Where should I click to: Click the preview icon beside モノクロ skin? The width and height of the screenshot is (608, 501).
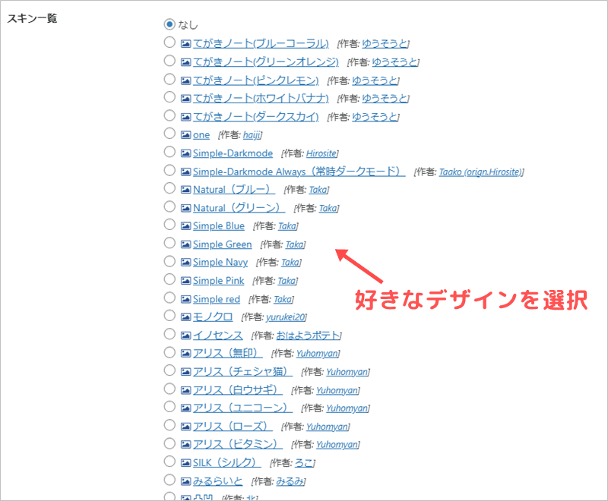pos(186,317)
